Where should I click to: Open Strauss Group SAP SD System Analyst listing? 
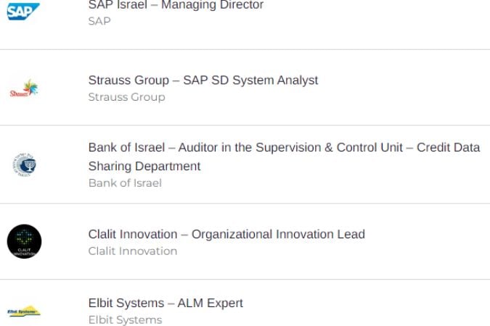click(203, 80)
